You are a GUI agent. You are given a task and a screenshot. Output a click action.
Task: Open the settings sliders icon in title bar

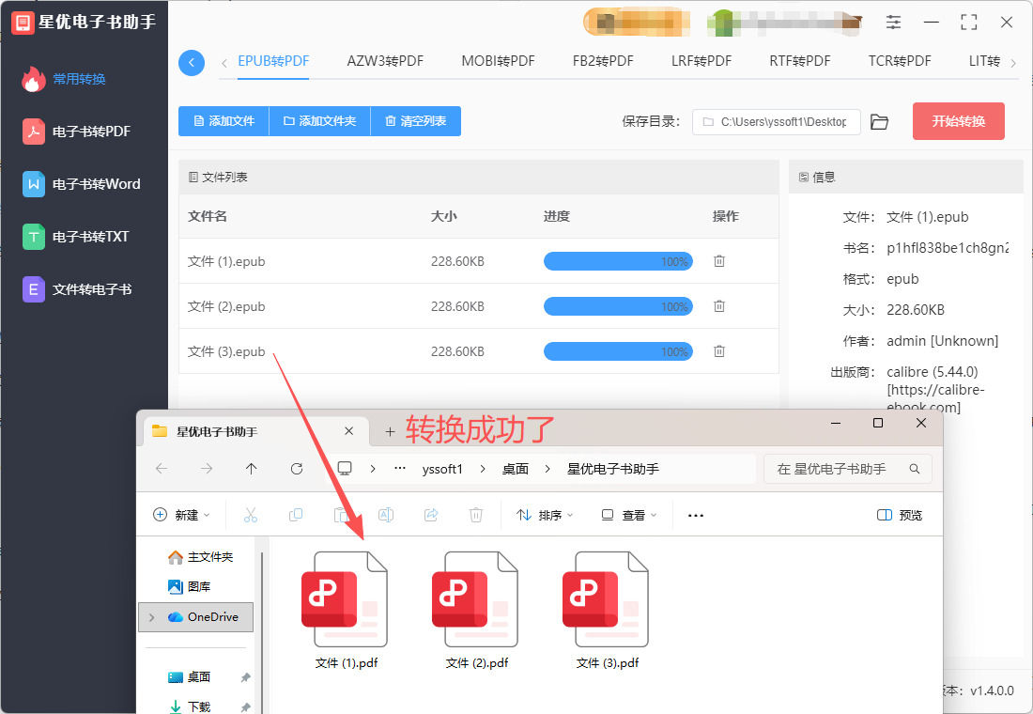click(893, 23)
